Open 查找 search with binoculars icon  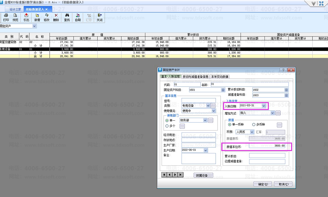[67, 17]
